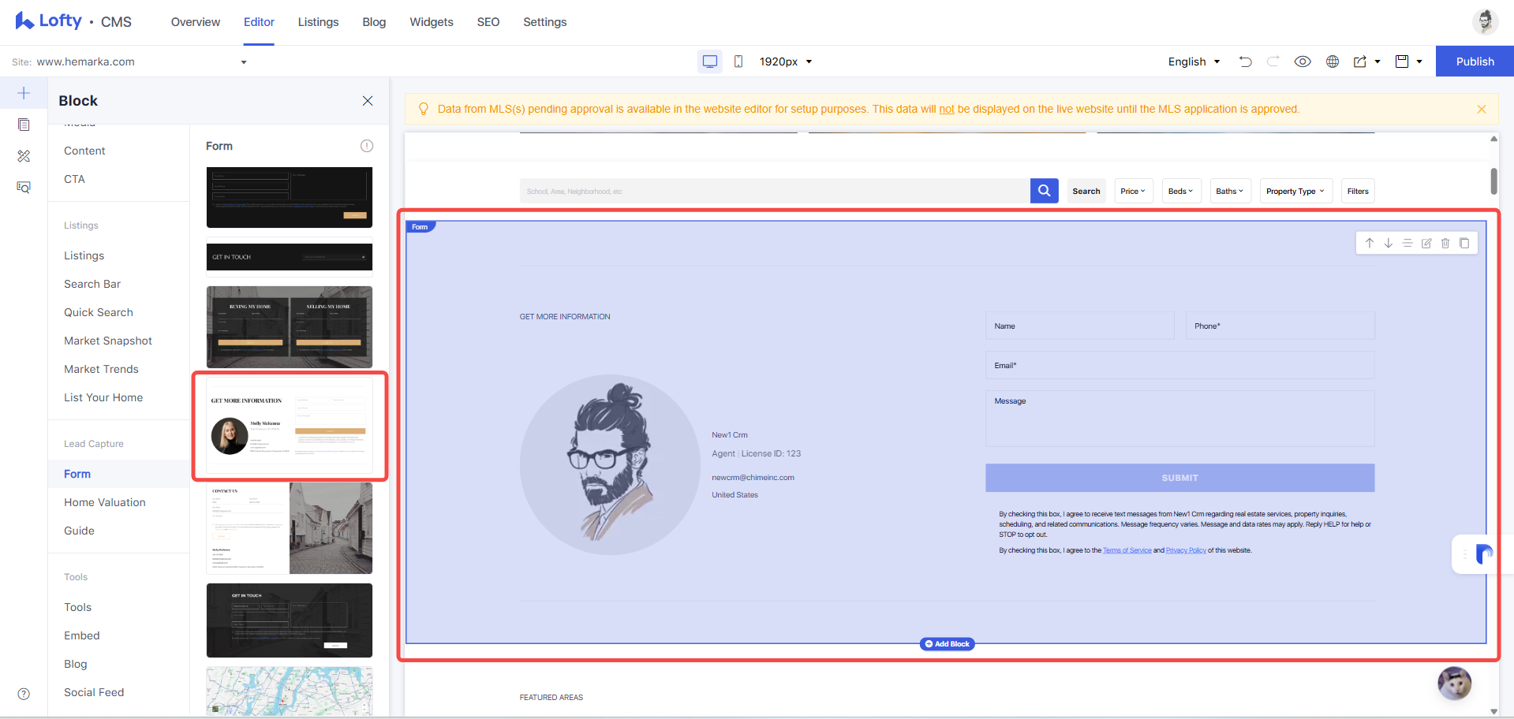
Task: Open the Price filter dropdown
Action: [x=1134, y=191]
